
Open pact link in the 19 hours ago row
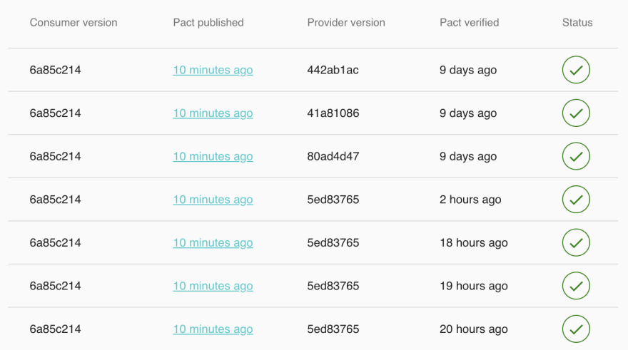[213, 286]
